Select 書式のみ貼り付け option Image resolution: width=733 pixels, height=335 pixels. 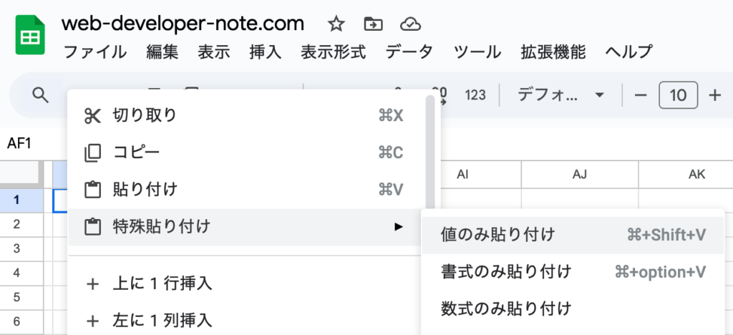[x=506, y=271]
